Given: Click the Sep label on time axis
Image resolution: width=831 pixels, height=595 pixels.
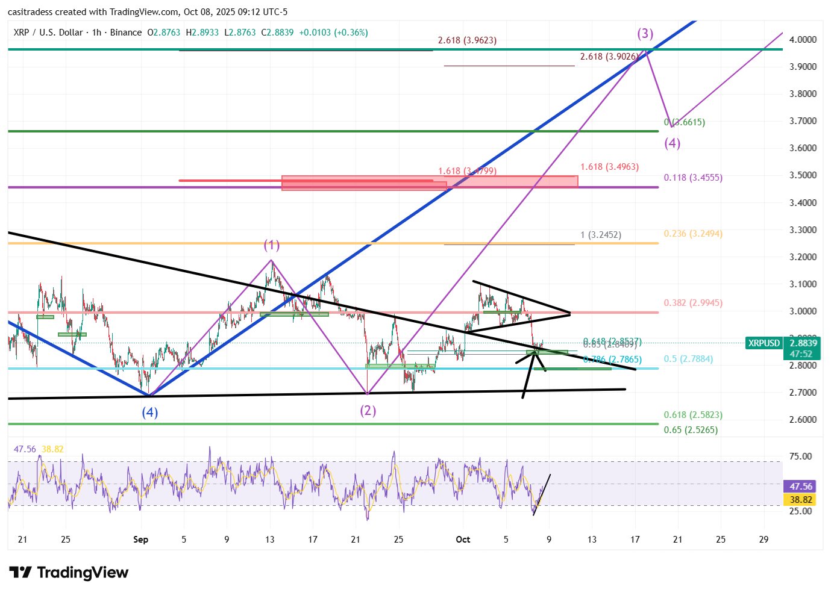Looking at the screenshot, I should point(140,540).
